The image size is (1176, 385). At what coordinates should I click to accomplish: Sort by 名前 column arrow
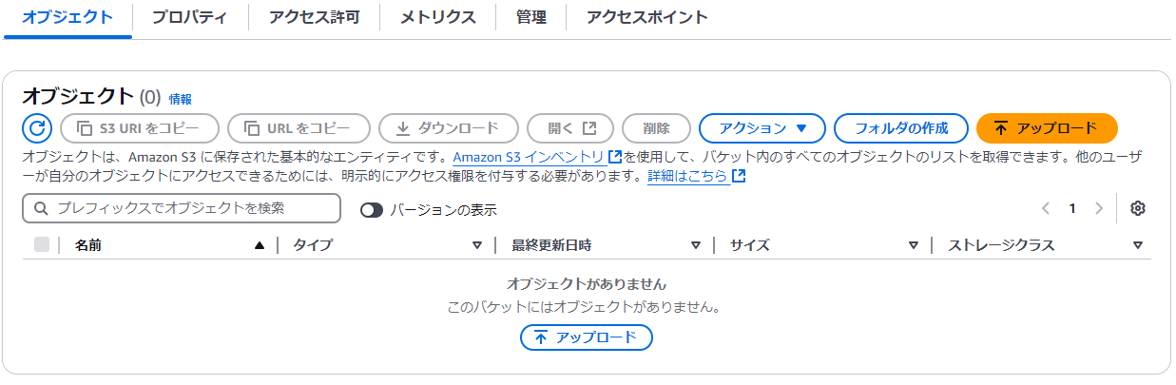[260, 245]
